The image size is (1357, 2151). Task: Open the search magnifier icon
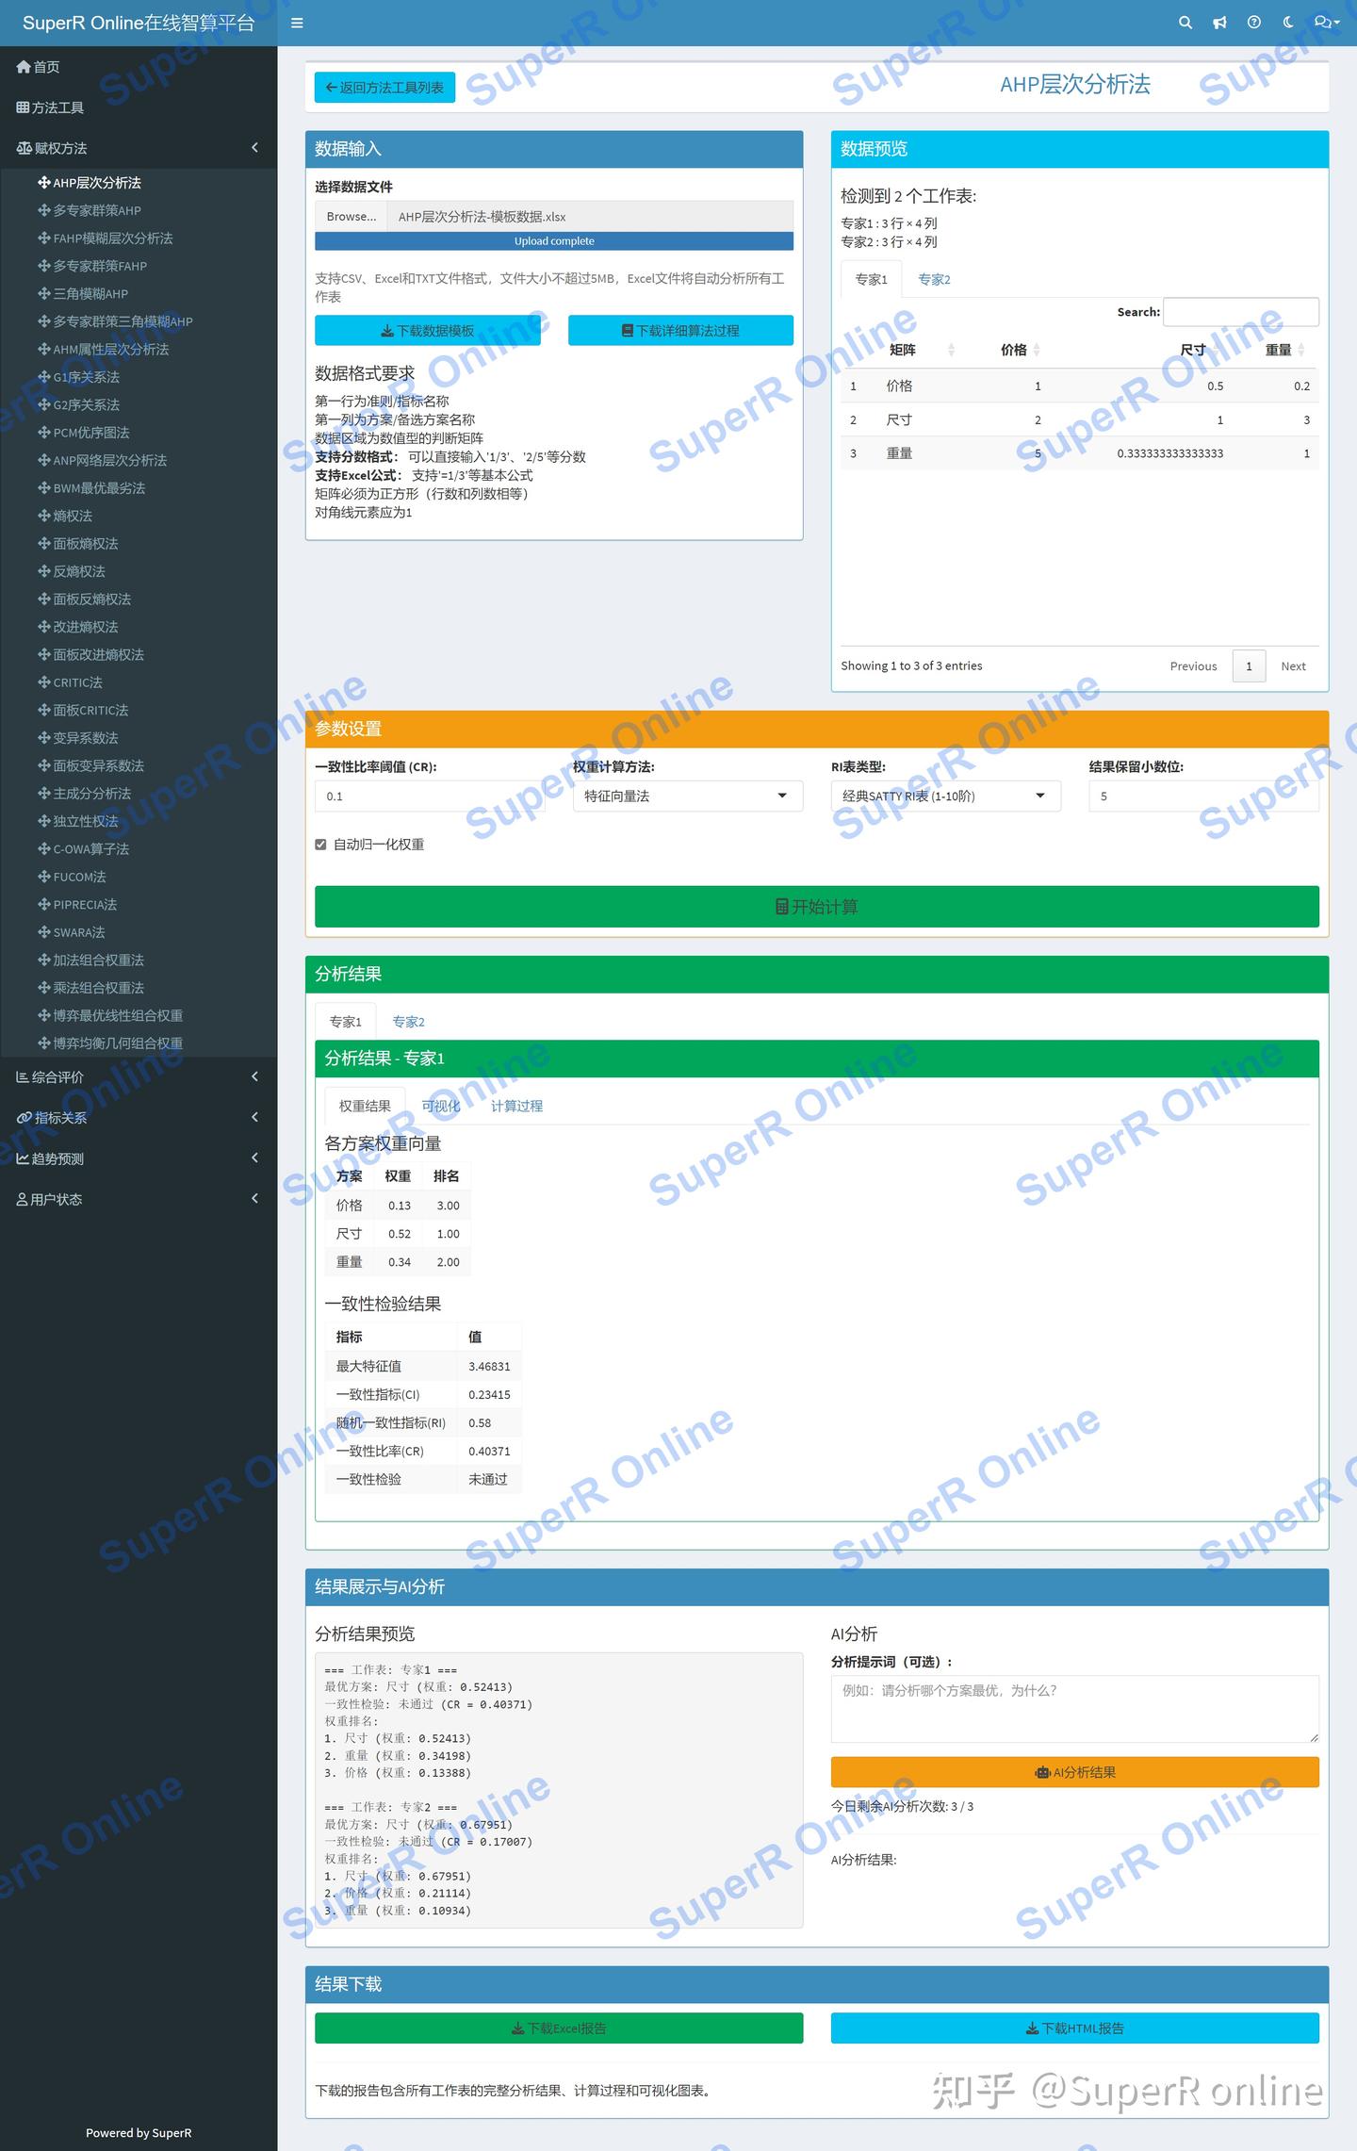point(1185,23)
